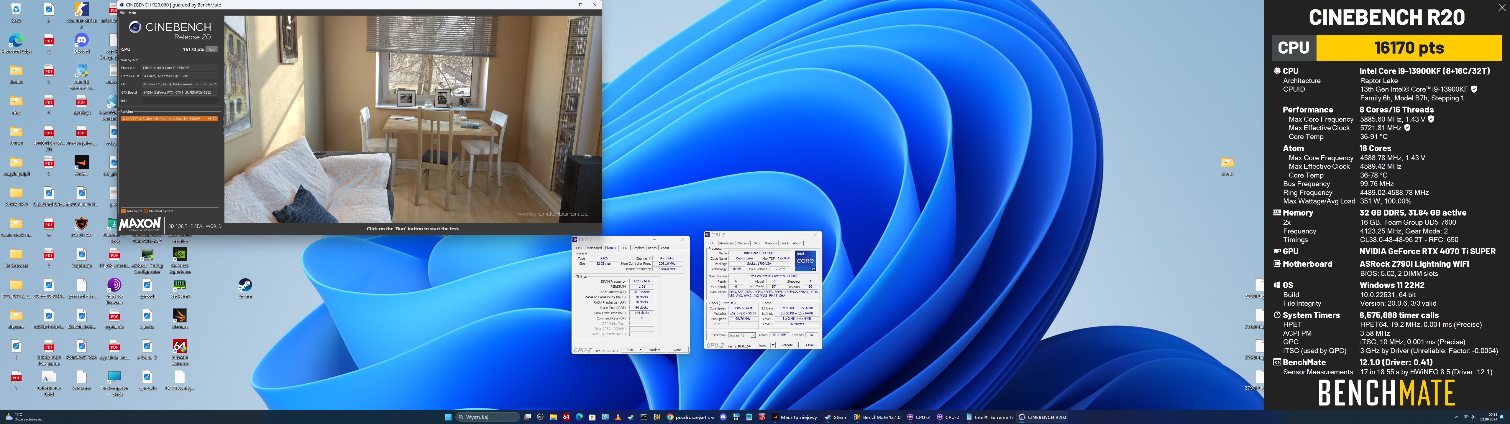Open File Explorer from the taskbar
This screenshot has height=424, width=1510.
pos(553,417)
